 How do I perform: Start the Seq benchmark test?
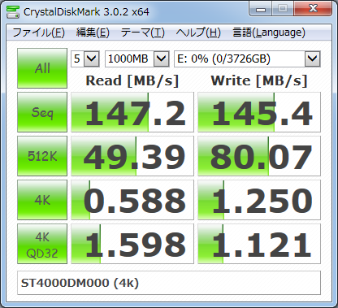tap(42, 112)
